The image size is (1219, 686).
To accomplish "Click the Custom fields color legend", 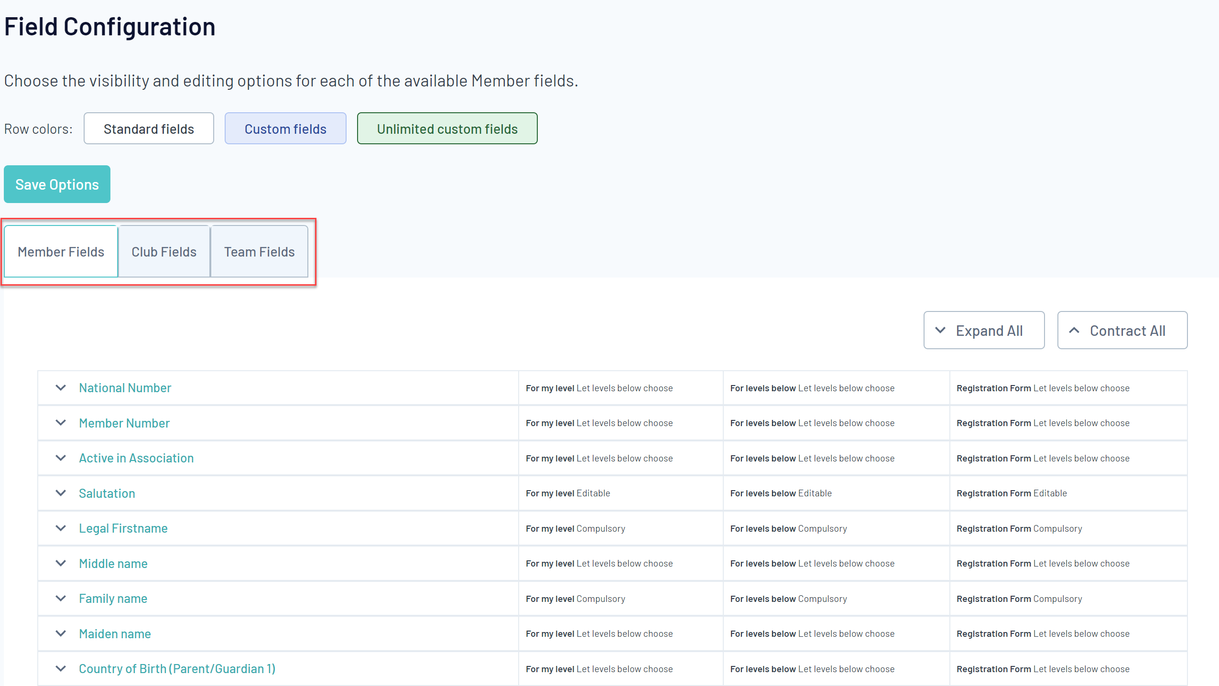I will click(x=285, y=129).
